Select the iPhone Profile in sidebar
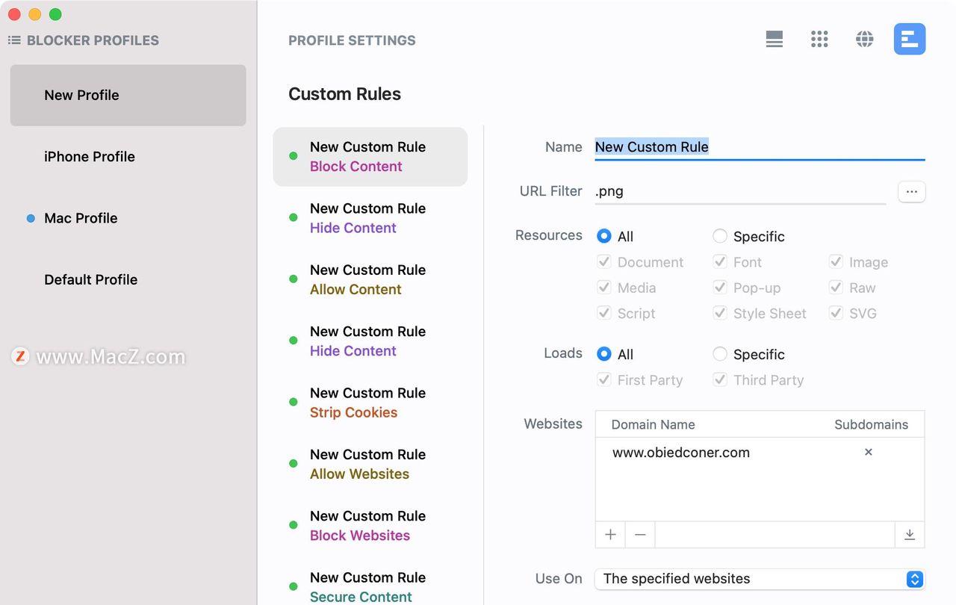The image size is (956, 605). tap(90, 157)
